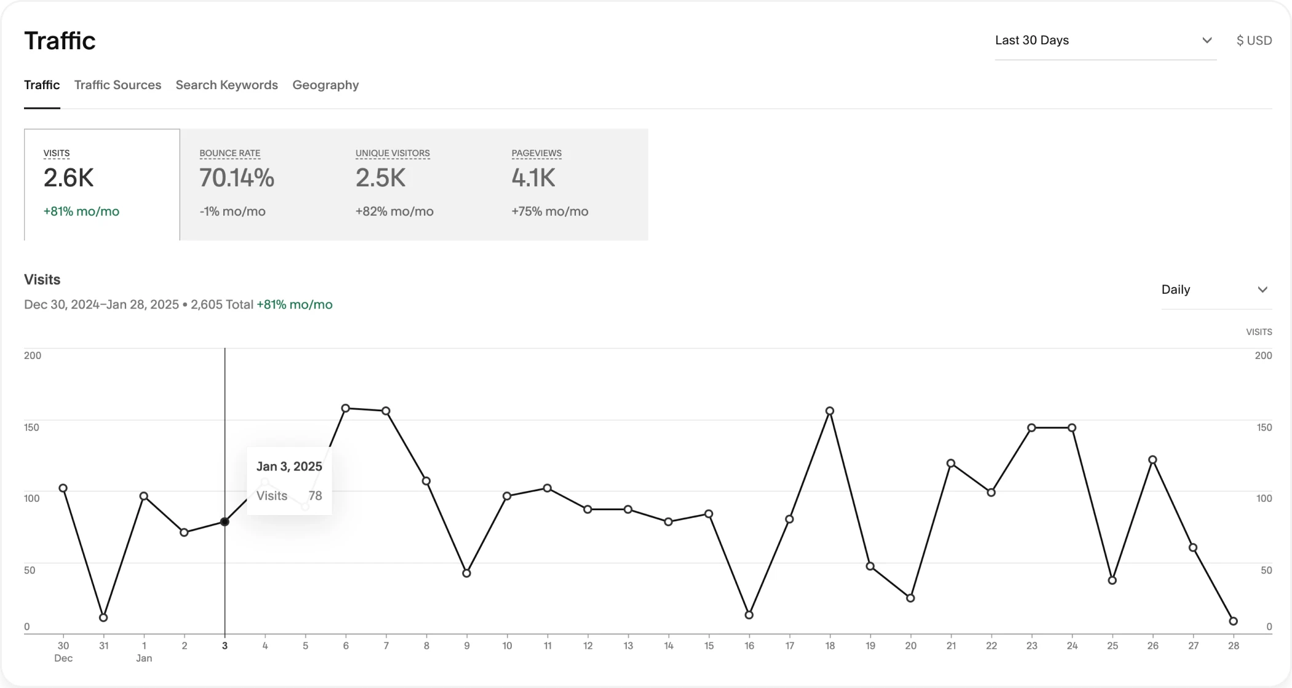Click the Jan 16 low data point
Screen dimensions: 1292x688
click(x=749, y=615)
